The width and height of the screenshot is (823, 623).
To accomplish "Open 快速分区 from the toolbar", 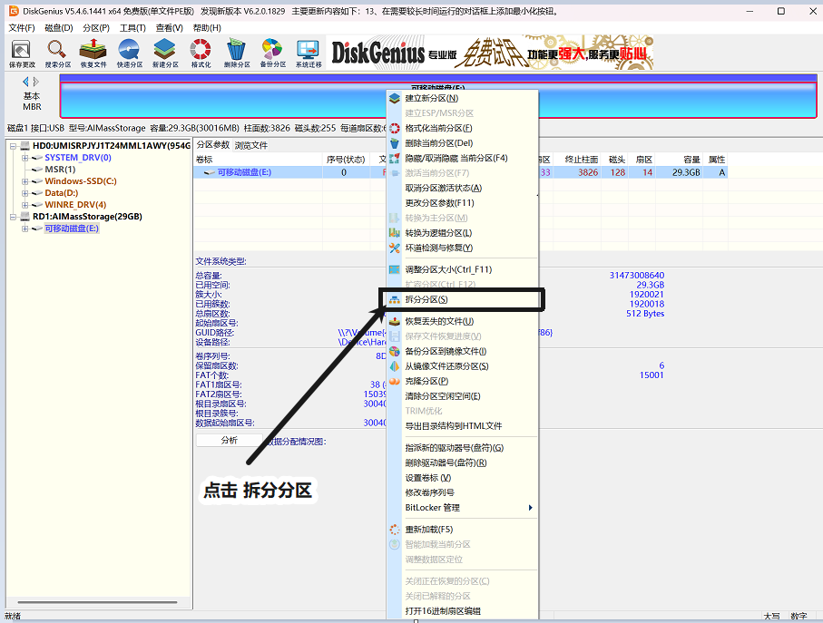I will 129,53.
